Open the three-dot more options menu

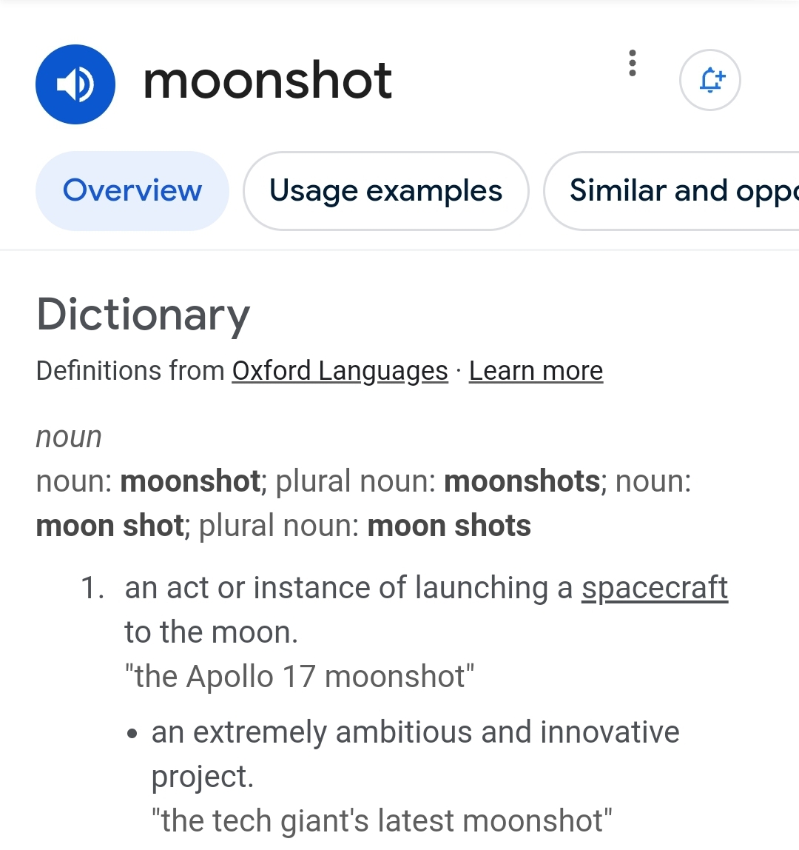point(632,64)
